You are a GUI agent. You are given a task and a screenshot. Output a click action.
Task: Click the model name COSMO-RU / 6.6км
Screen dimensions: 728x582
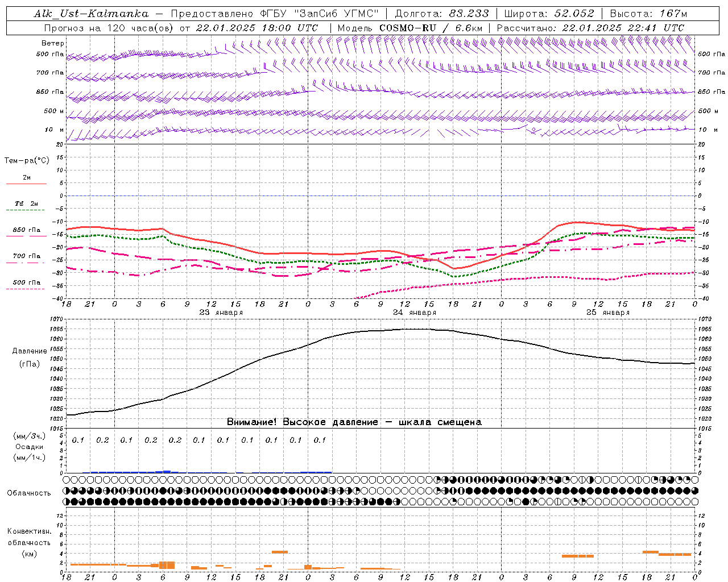click(x=431, y=28)
